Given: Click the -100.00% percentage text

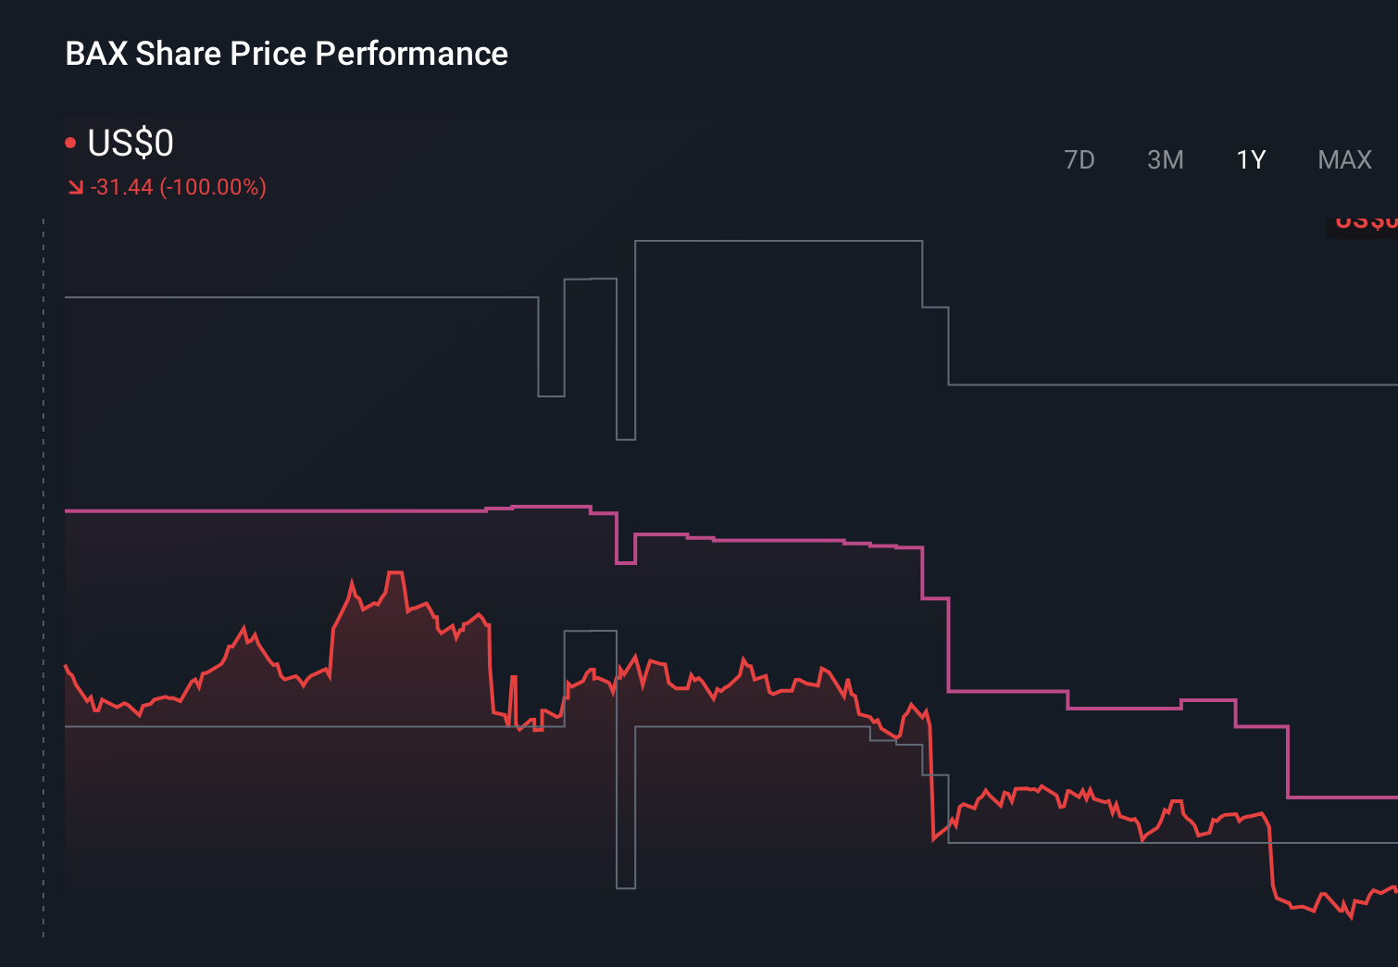Looking at the screenshot, I should [213, 186].
